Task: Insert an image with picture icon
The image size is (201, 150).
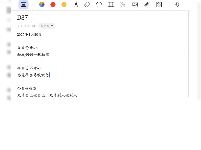Action: click(135, 5)
